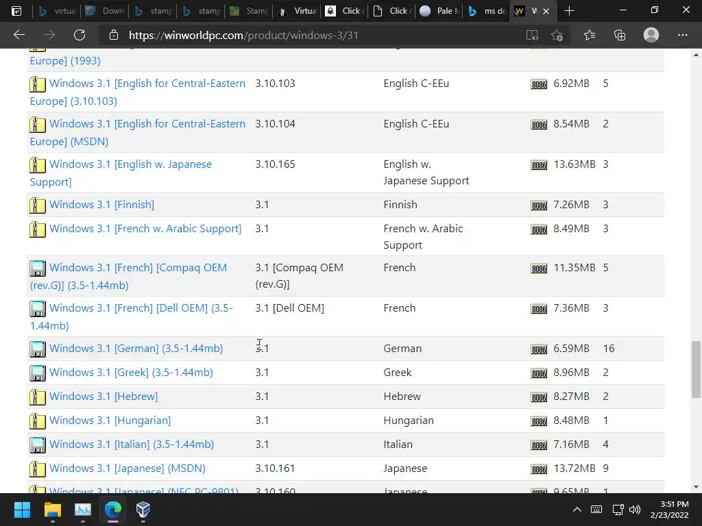Screen dimensions: 702x526
Task: Open File Explorer from taskbar
Action: point(52,510)
